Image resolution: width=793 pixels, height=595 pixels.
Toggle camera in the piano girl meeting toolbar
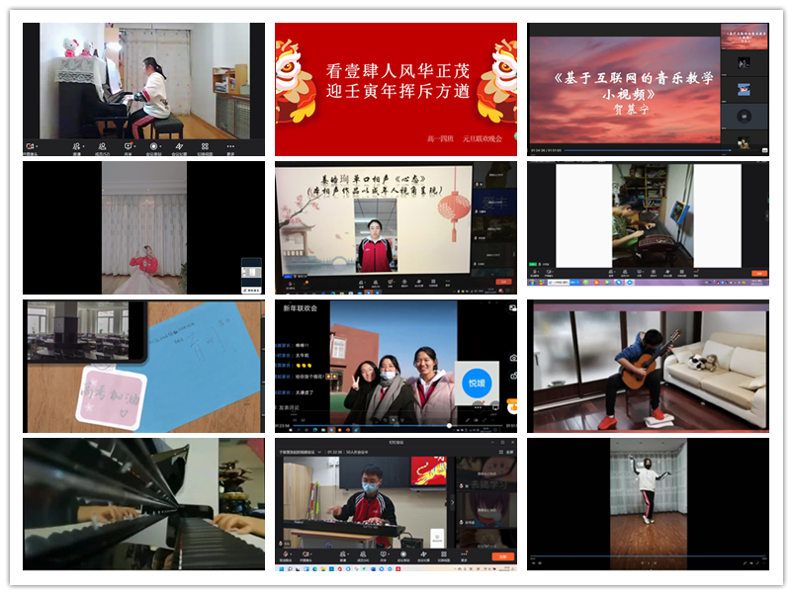[x=31, y=147]
